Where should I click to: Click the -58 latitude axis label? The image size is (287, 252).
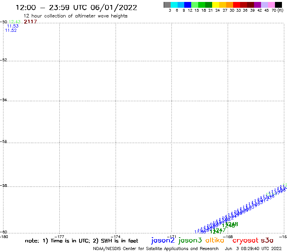pos(3,186)
